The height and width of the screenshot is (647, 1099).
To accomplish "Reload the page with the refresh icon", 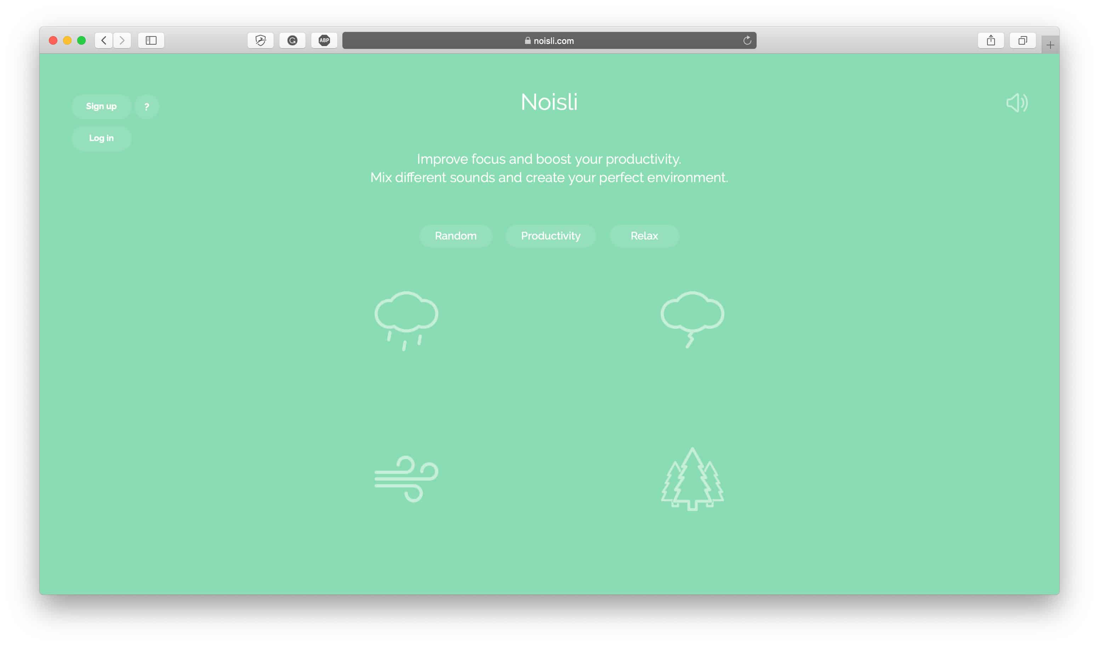I will pyautogui.click(x=747, y=41).
